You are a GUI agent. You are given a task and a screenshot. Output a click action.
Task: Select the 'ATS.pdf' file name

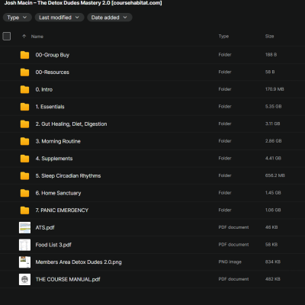coord(45,228)
